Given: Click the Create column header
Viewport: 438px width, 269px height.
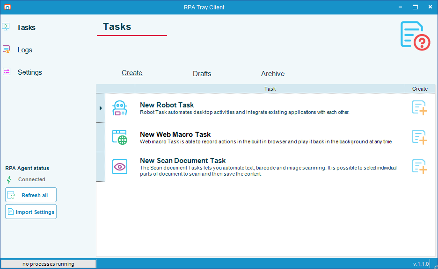Looking at the screenshot, I should point(420,89).
